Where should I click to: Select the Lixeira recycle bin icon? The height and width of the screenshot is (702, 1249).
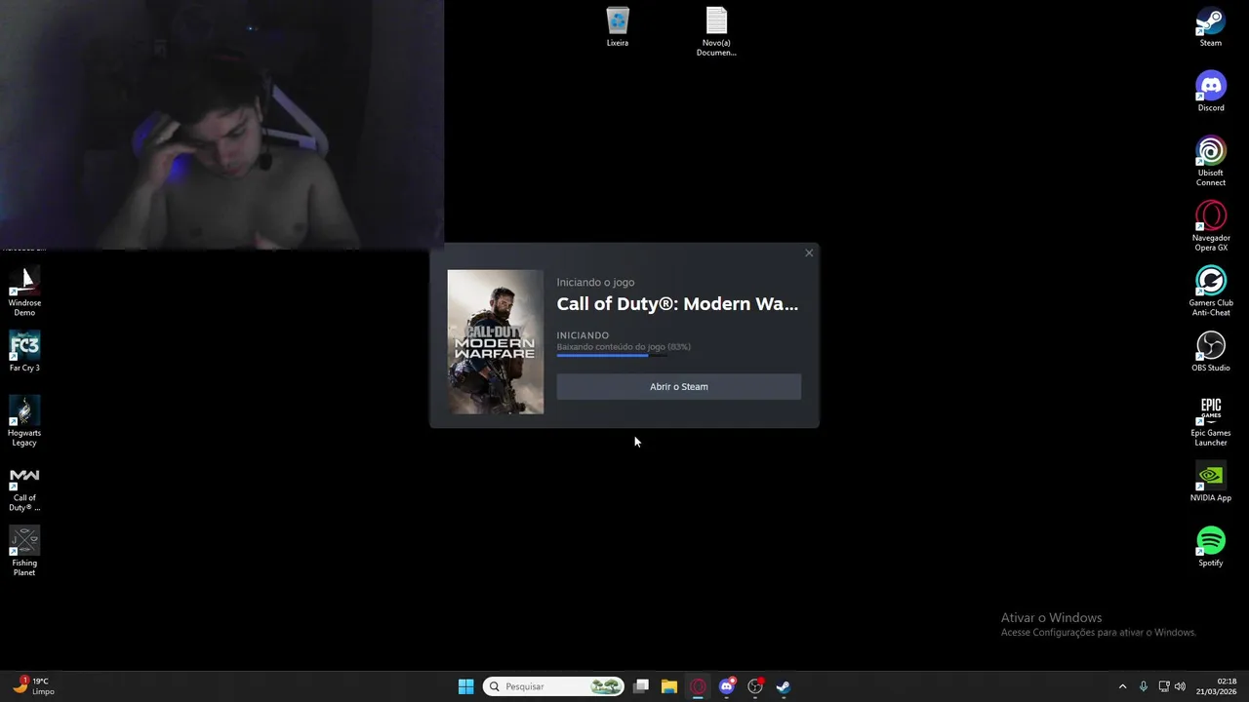617,27
